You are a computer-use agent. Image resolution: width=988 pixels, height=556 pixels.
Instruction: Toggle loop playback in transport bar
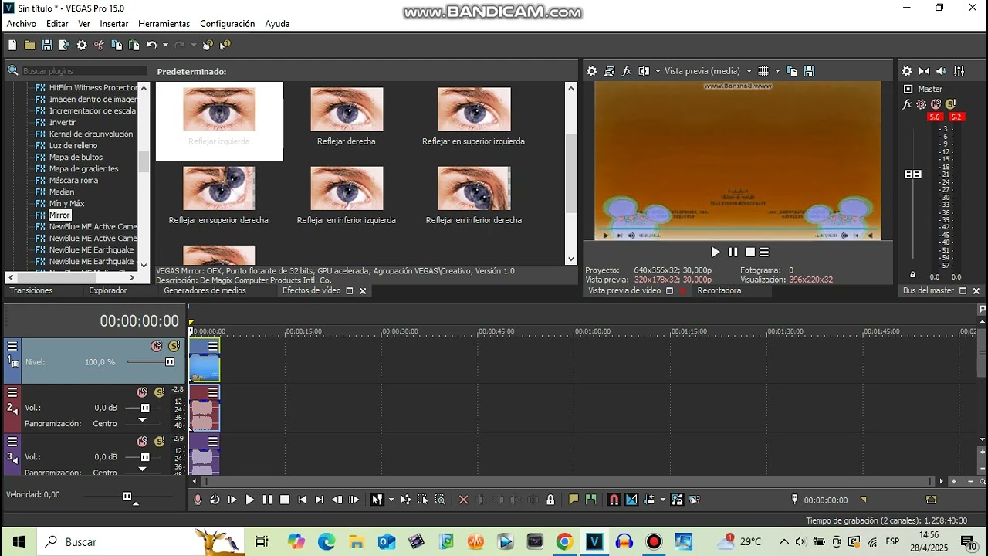point(215,500)
